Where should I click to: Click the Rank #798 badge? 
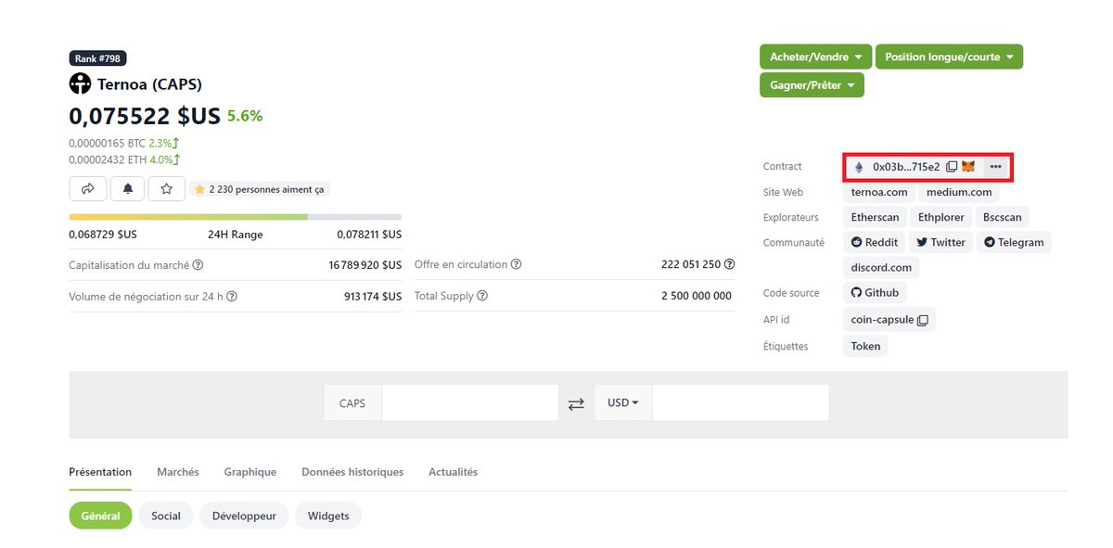pos(97,58)
